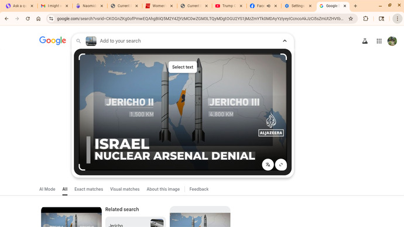Image resolution: width=404 pixels, height=227 pixels.
Task: Open the About this image tab
Action: point(163,189)
